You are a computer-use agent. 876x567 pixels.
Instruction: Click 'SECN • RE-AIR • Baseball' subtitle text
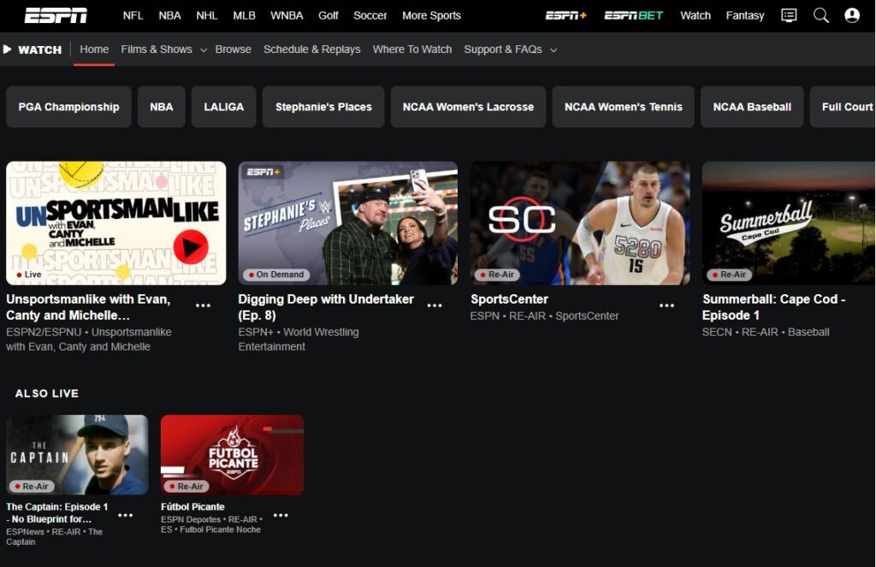pyautogui.click(x=766, y=332)
